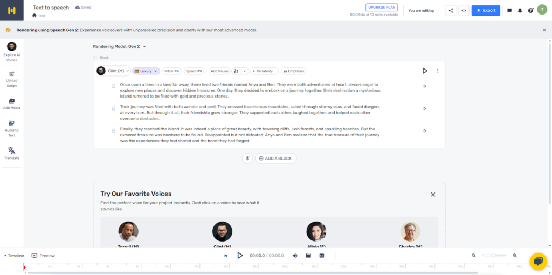Click the Add Pause option
The image size is (552, 275).
219,71
